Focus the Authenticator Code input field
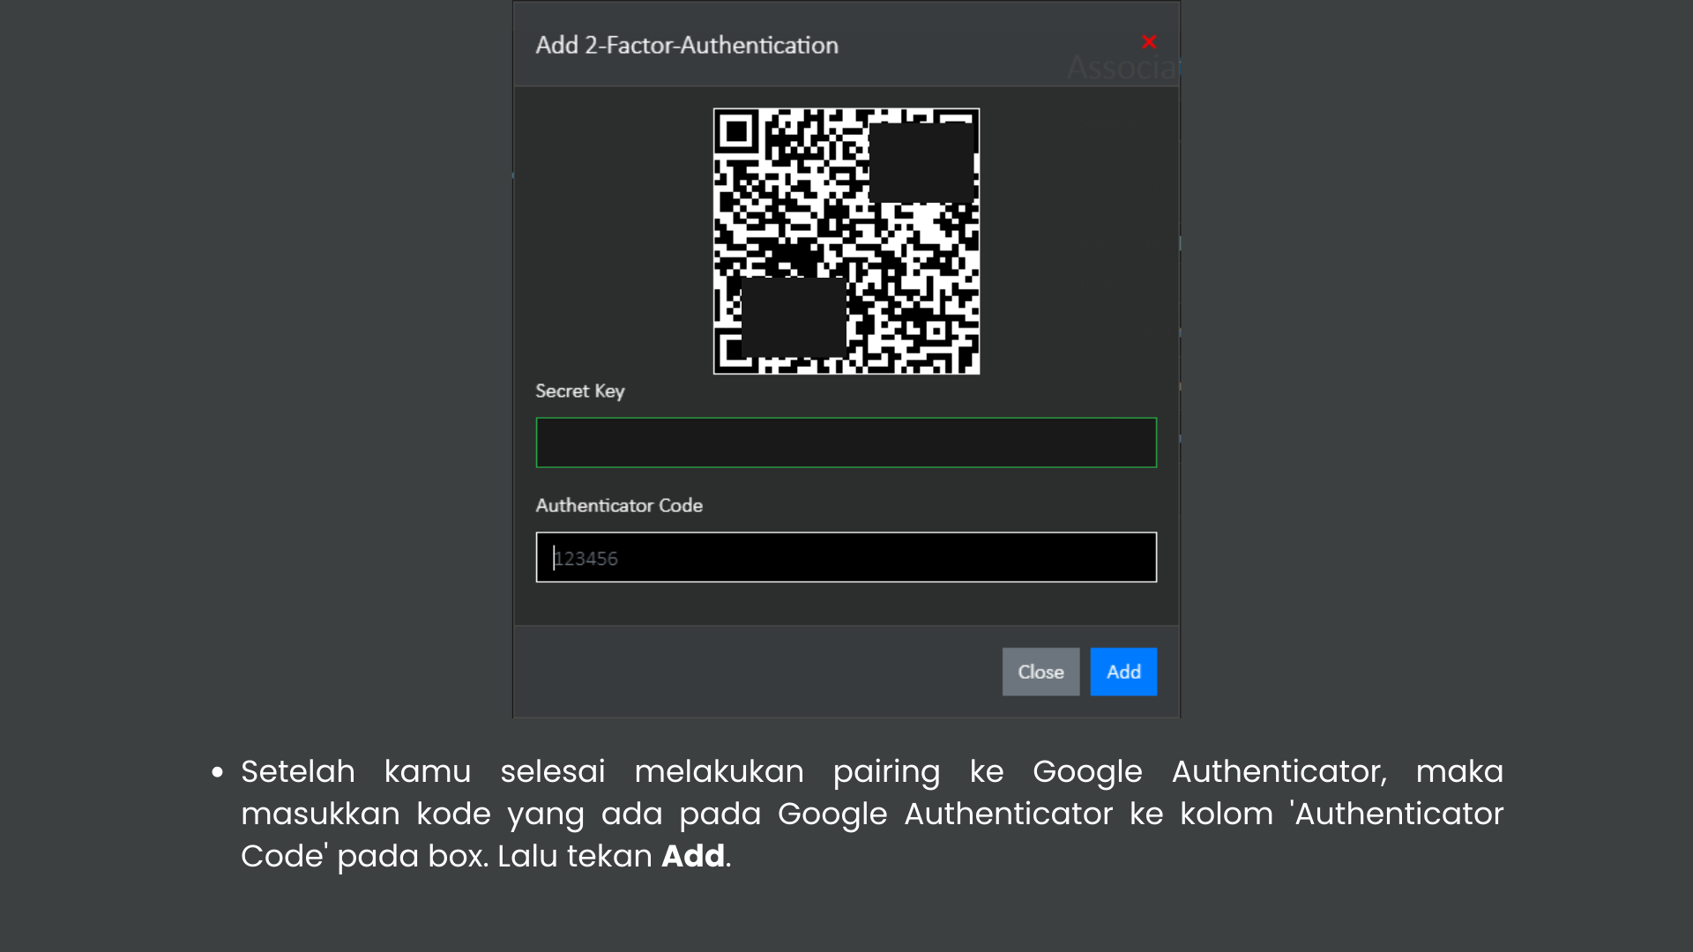 (x=846, y=557)
